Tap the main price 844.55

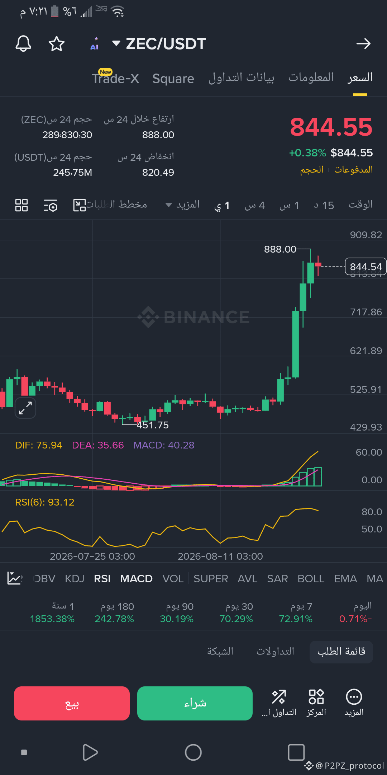(x=331, y=127)
